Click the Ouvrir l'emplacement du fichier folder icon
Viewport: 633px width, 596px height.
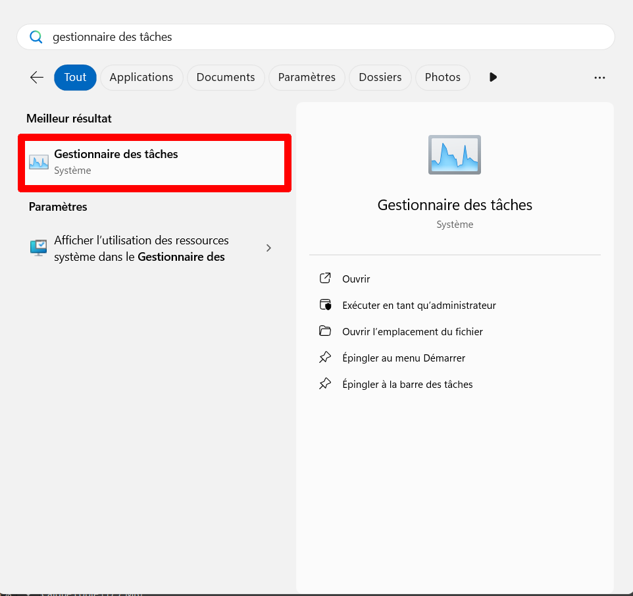[325, 331]
